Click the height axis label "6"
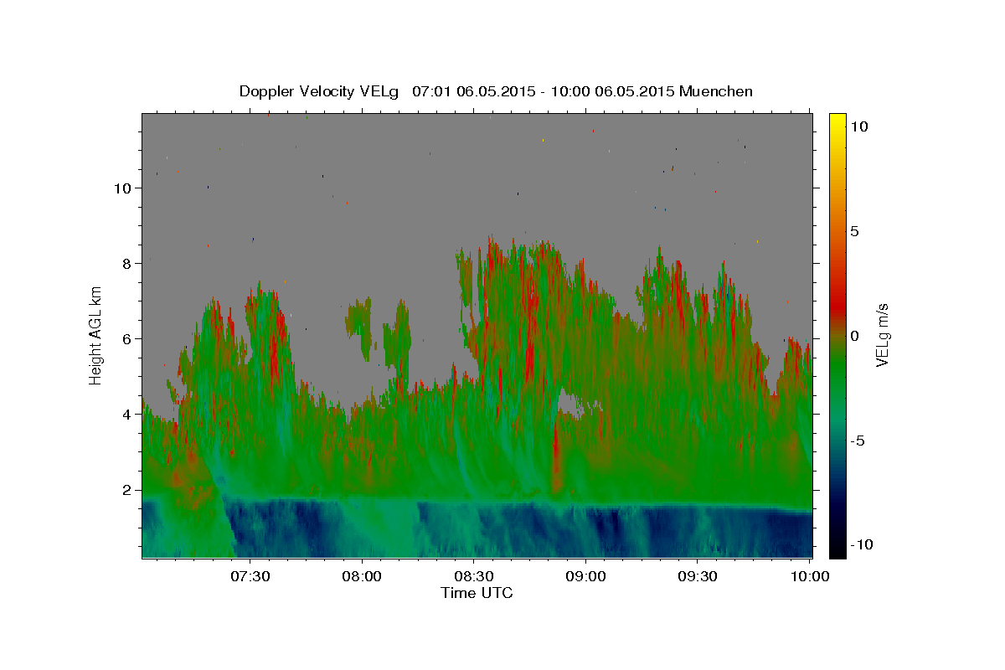 click(x=127, y=339)
